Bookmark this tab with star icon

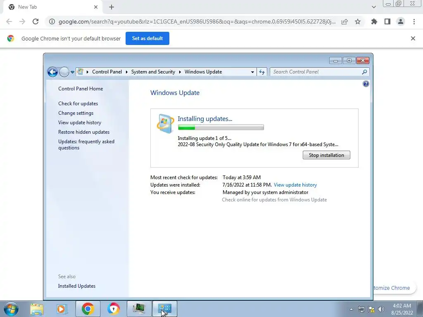click(358, 21)
